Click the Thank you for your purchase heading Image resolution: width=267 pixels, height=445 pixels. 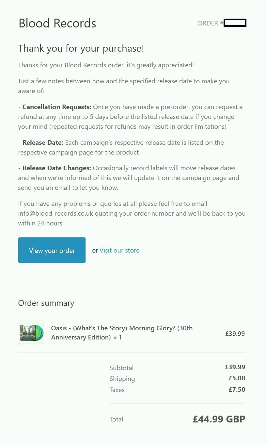pos(81,48)
